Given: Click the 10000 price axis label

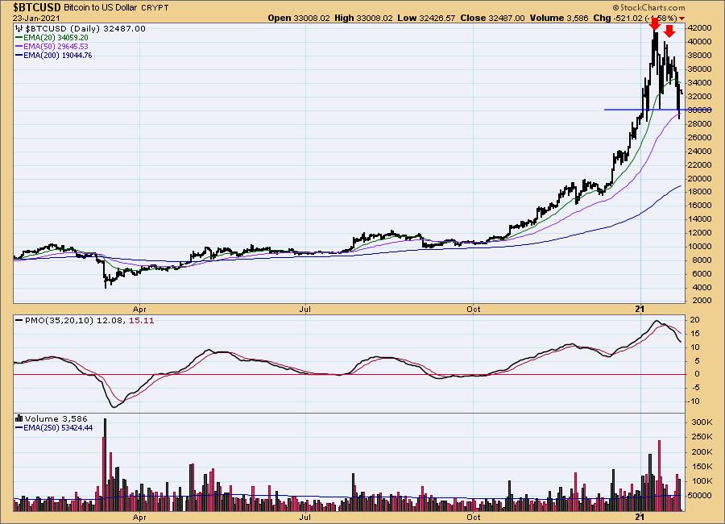Looking at the screenshot, I should pos(700,246).
